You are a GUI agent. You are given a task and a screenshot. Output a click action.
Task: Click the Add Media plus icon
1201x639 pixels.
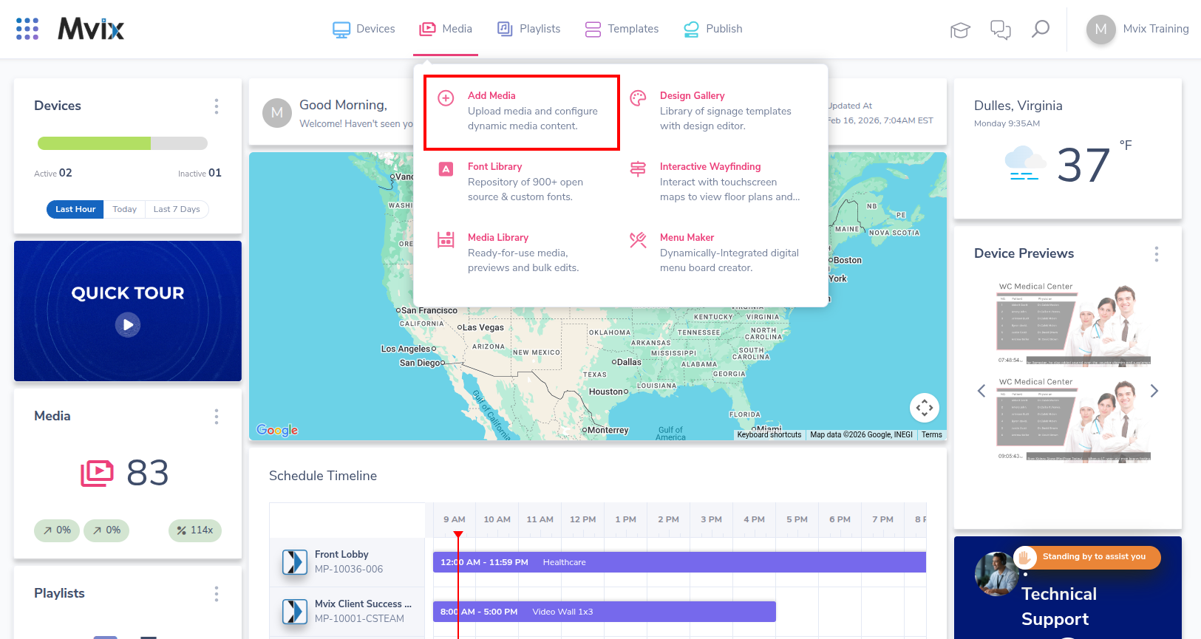[x=446, y=98]
